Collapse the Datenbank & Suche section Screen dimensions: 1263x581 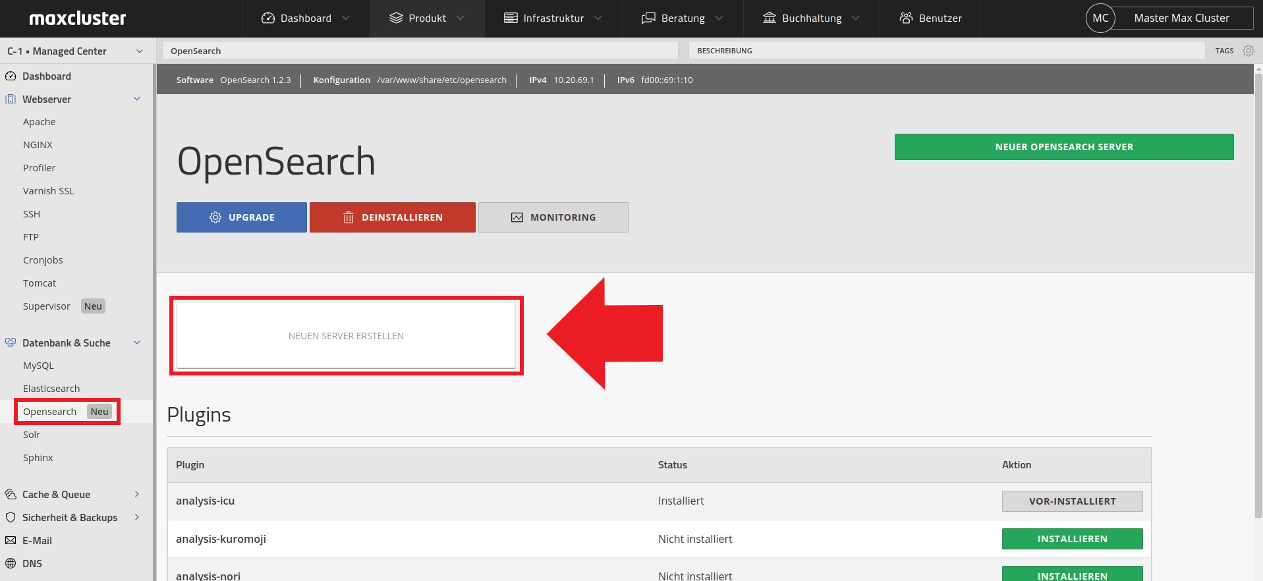pyautogui.click(x=137, y=343)
